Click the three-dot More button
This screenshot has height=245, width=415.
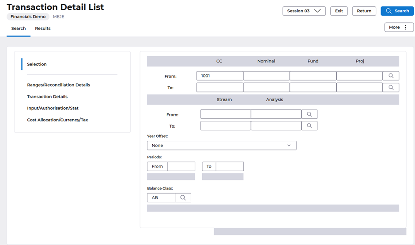[x=399, y=27]
